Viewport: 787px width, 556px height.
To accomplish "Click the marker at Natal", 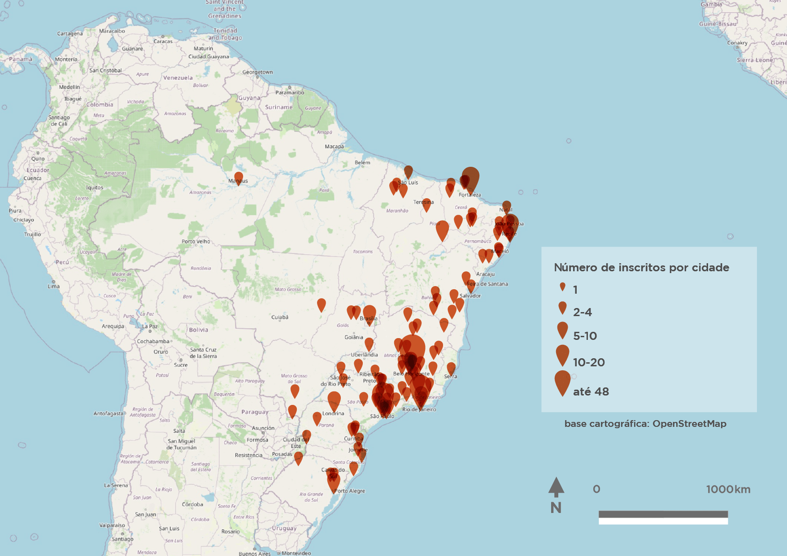I will point(506,206).
